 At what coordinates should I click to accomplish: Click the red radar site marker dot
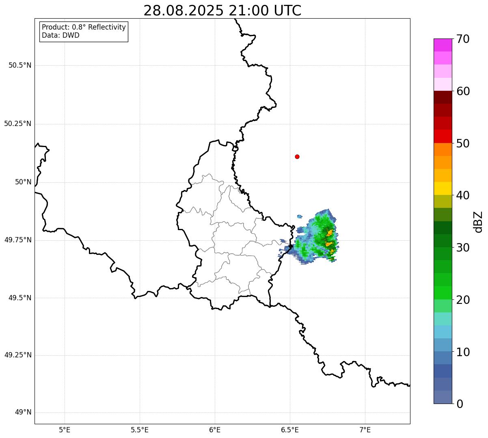tap(297, 156)
